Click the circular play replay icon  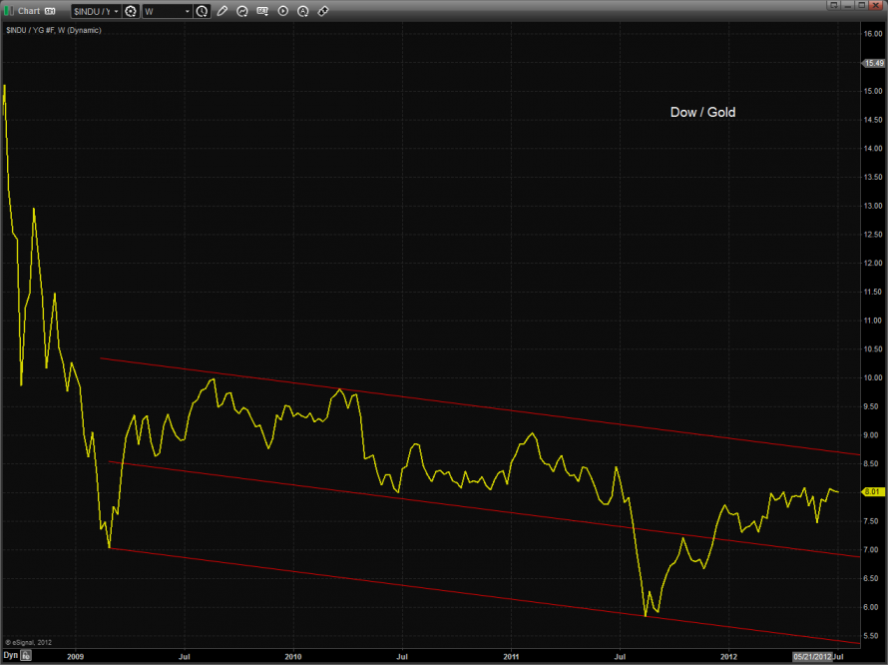coord(282,11)
